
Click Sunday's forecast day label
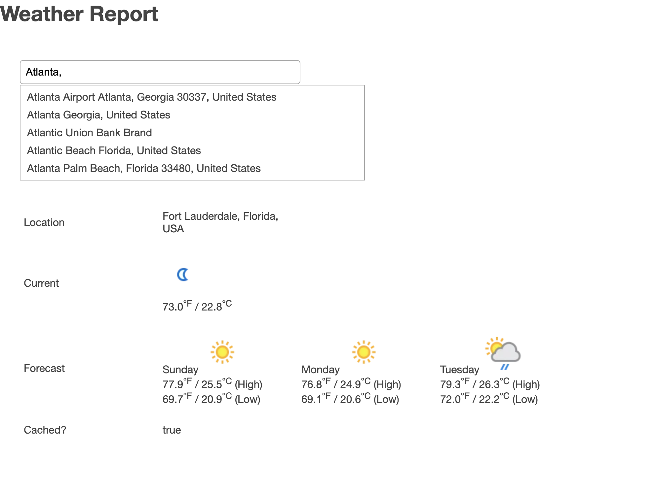[180, 369]
